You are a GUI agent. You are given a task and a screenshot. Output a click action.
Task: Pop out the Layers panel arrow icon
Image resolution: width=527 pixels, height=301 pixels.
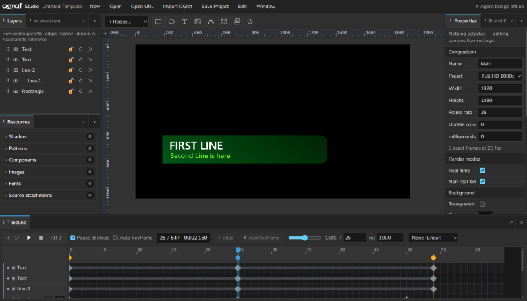pos(84,21)
